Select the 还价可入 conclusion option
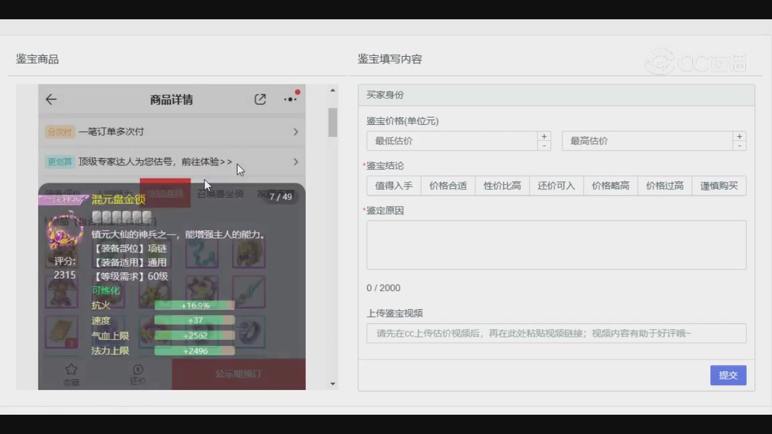This screenshot has width=772, height=434. pyautogui.click(x=557, y=186)
